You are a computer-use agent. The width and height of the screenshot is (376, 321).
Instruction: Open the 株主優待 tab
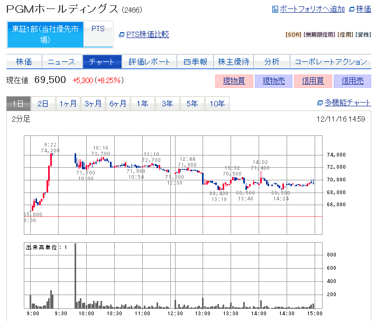234,62
